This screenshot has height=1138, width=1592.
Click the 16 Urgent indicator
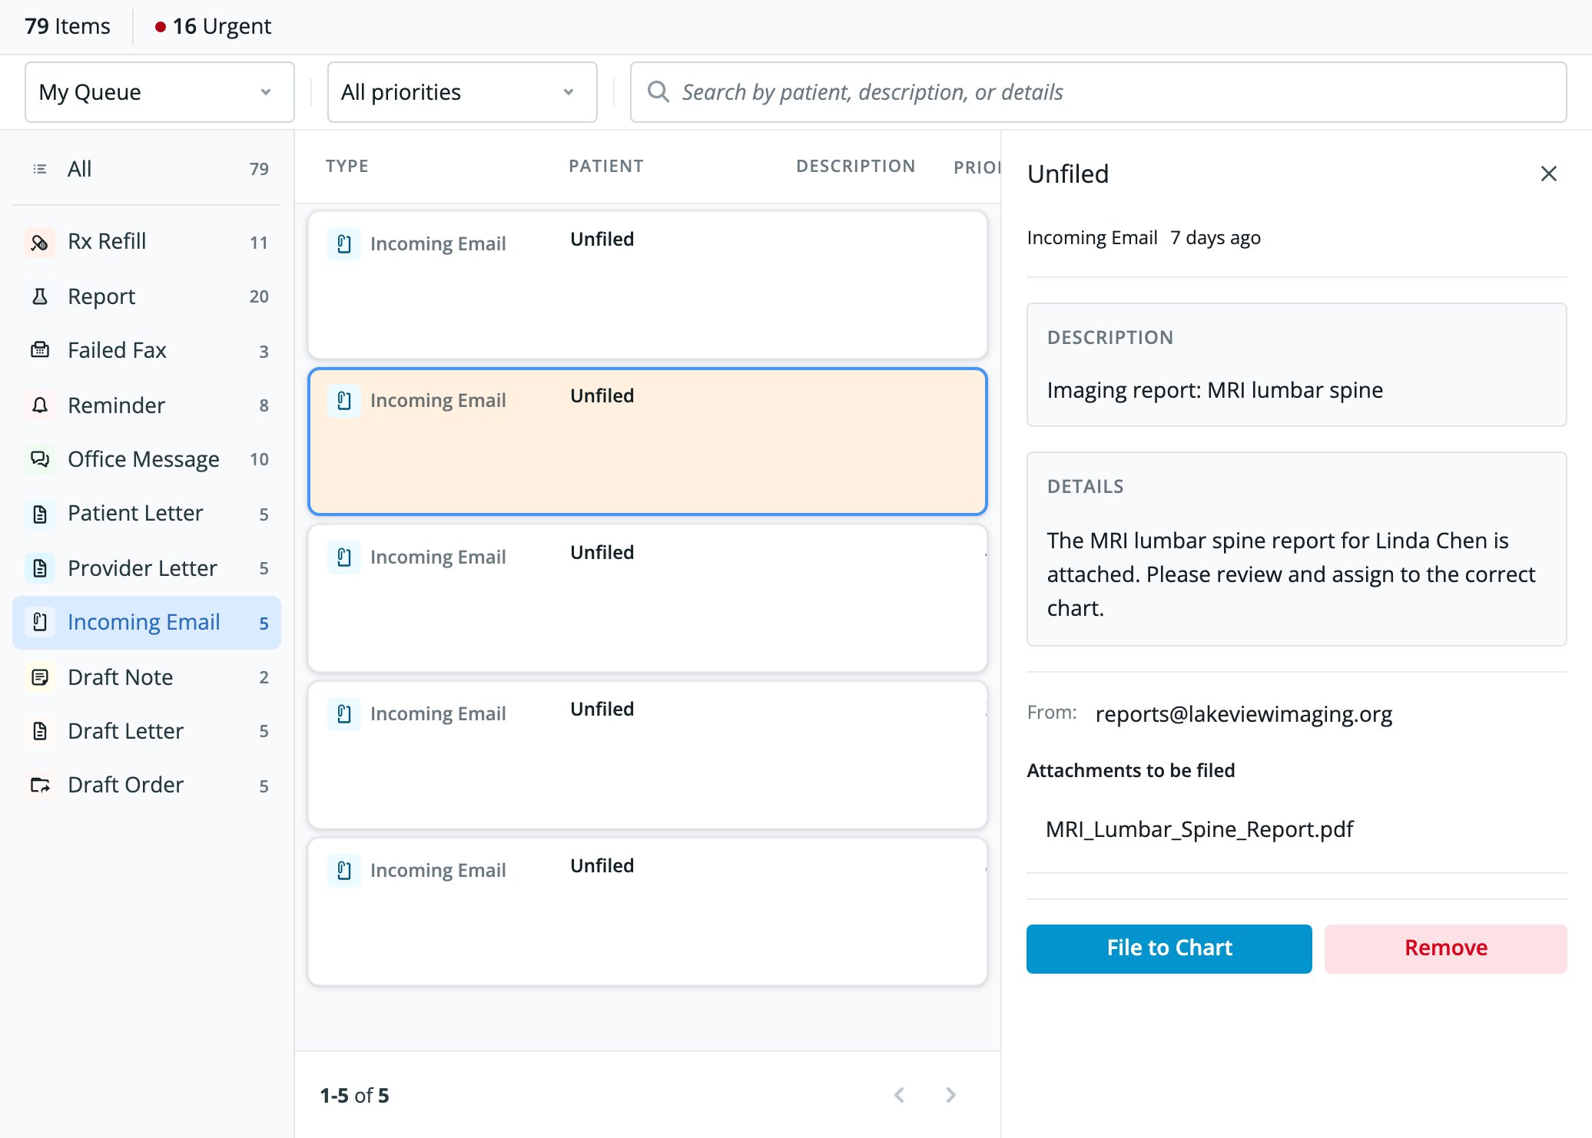[213, 27]
